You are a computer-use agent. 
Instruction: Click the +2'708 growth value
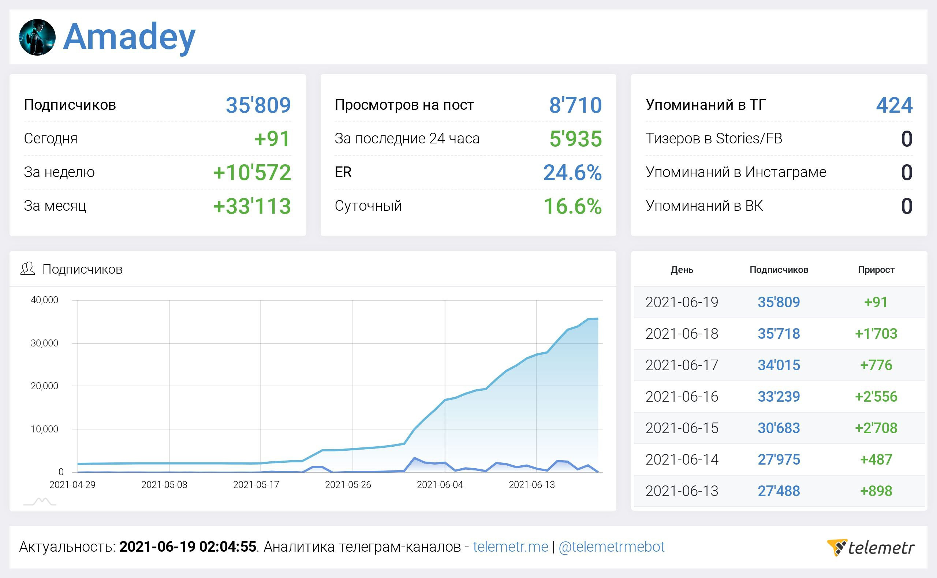click(x=876, y=428)
